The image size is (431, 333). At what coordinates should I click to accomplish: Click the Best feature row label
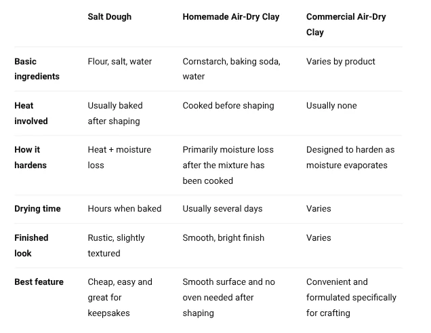point(39,282)
